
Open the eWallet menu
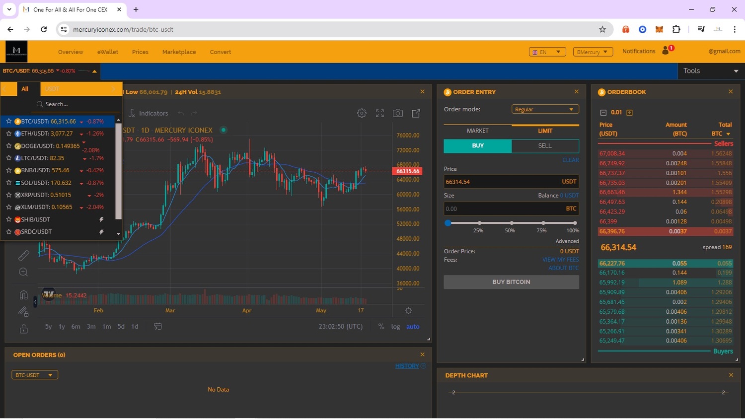coord(108,52)
